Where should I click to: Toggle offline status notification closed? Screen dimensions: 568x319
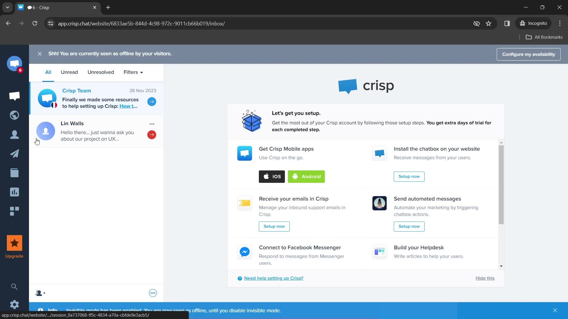pos(39,54)
